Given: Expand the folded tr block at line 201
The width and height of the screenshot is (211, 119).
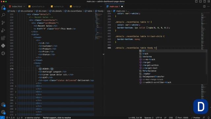Looking at the screenshot, I should pyautogui.click(x=16, y=103).
